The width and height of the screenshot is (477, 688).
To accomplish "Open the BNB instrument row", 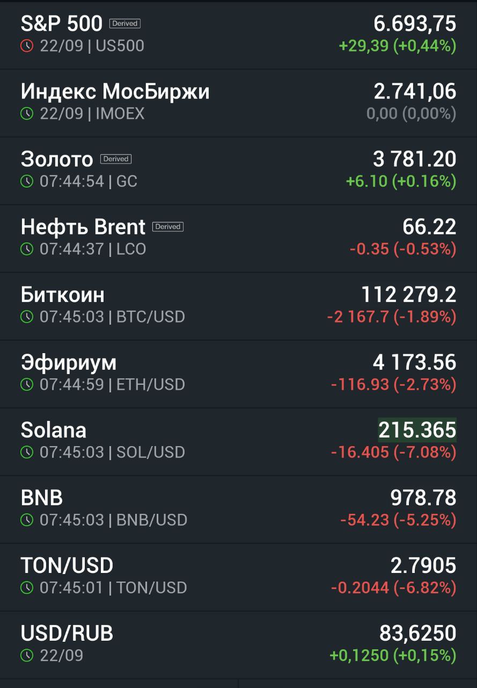I will (238, 510).
